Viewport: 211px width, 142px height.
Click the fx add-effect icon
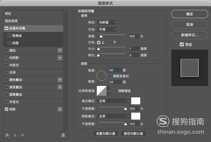(x=7, y=135)
